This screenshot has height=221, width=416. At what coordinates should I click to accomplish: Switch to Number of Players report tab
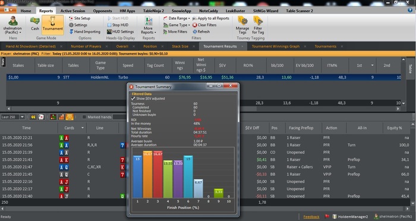point(86,46)
